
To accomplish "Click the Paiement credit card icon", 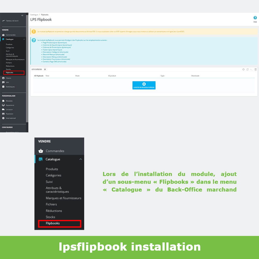I will tap(3, 114).
